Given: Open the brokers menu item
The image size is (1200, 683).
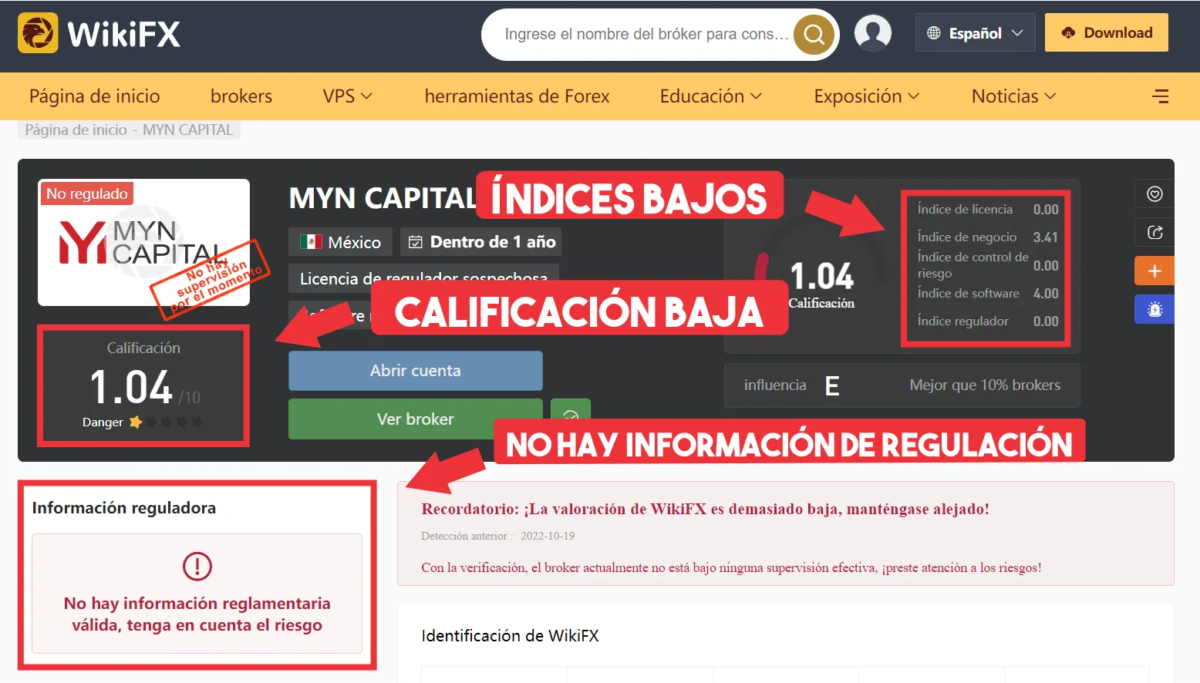Looking at the screenshot, I should [x=241, y=96].
